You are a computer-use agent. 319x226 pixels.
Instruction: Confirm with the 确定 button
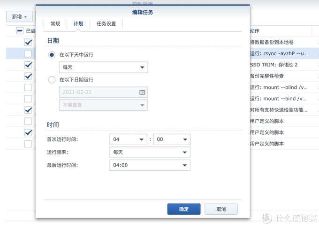184,209
